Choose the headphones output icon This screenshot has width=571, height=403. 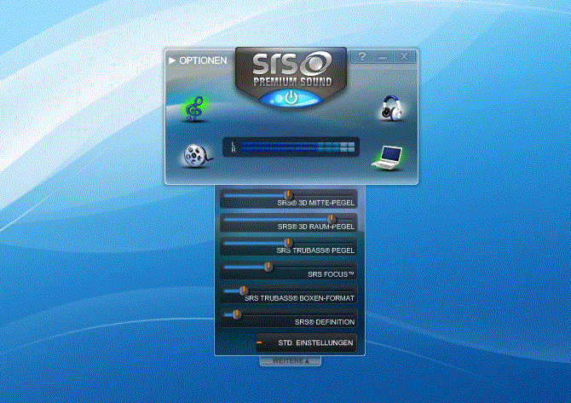coord(391,108)
